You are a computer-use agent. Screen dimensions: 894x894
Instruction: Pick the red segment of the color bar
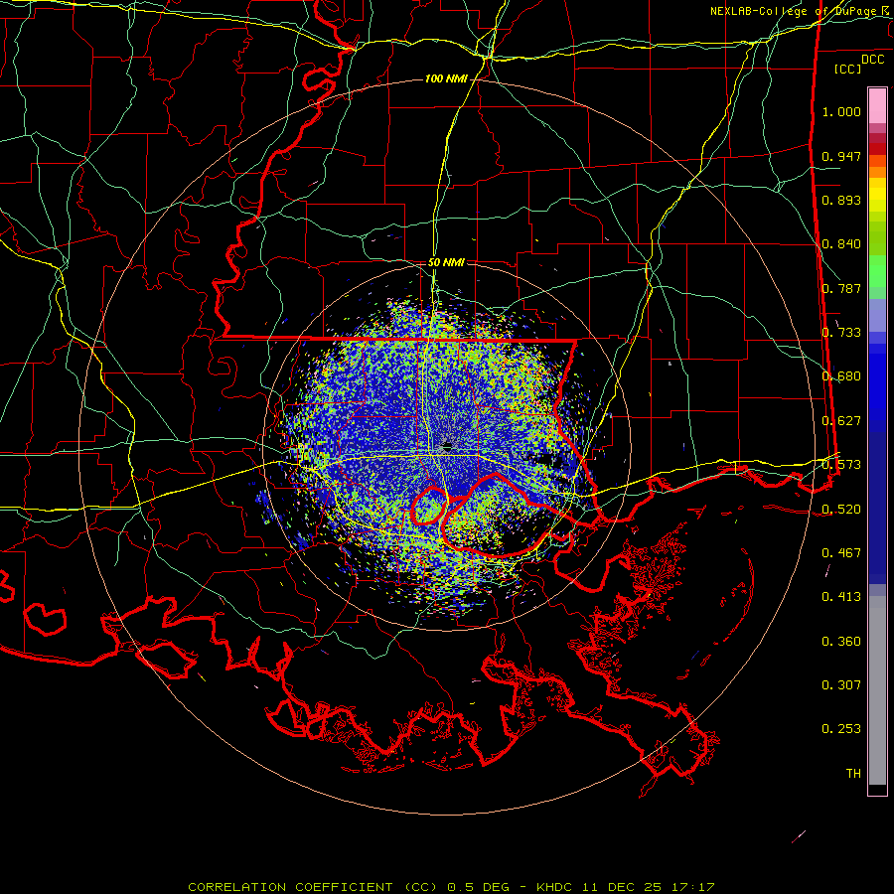click(877, 148)
